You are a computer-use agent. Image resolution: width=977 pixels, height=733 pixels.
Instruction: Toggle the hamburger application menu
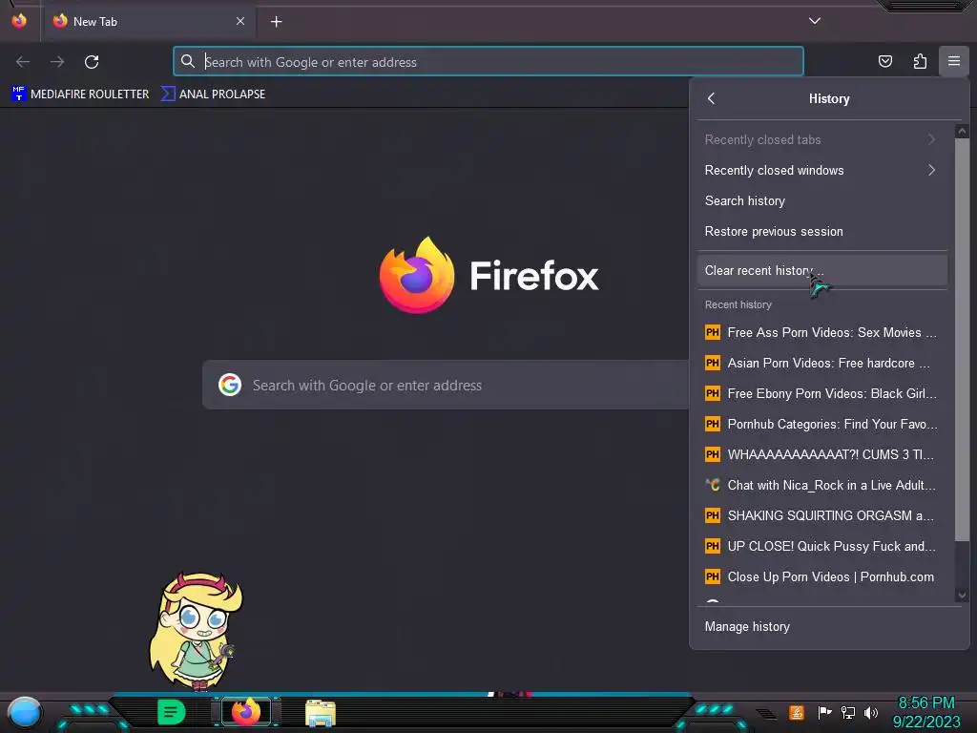coord(954,61)
